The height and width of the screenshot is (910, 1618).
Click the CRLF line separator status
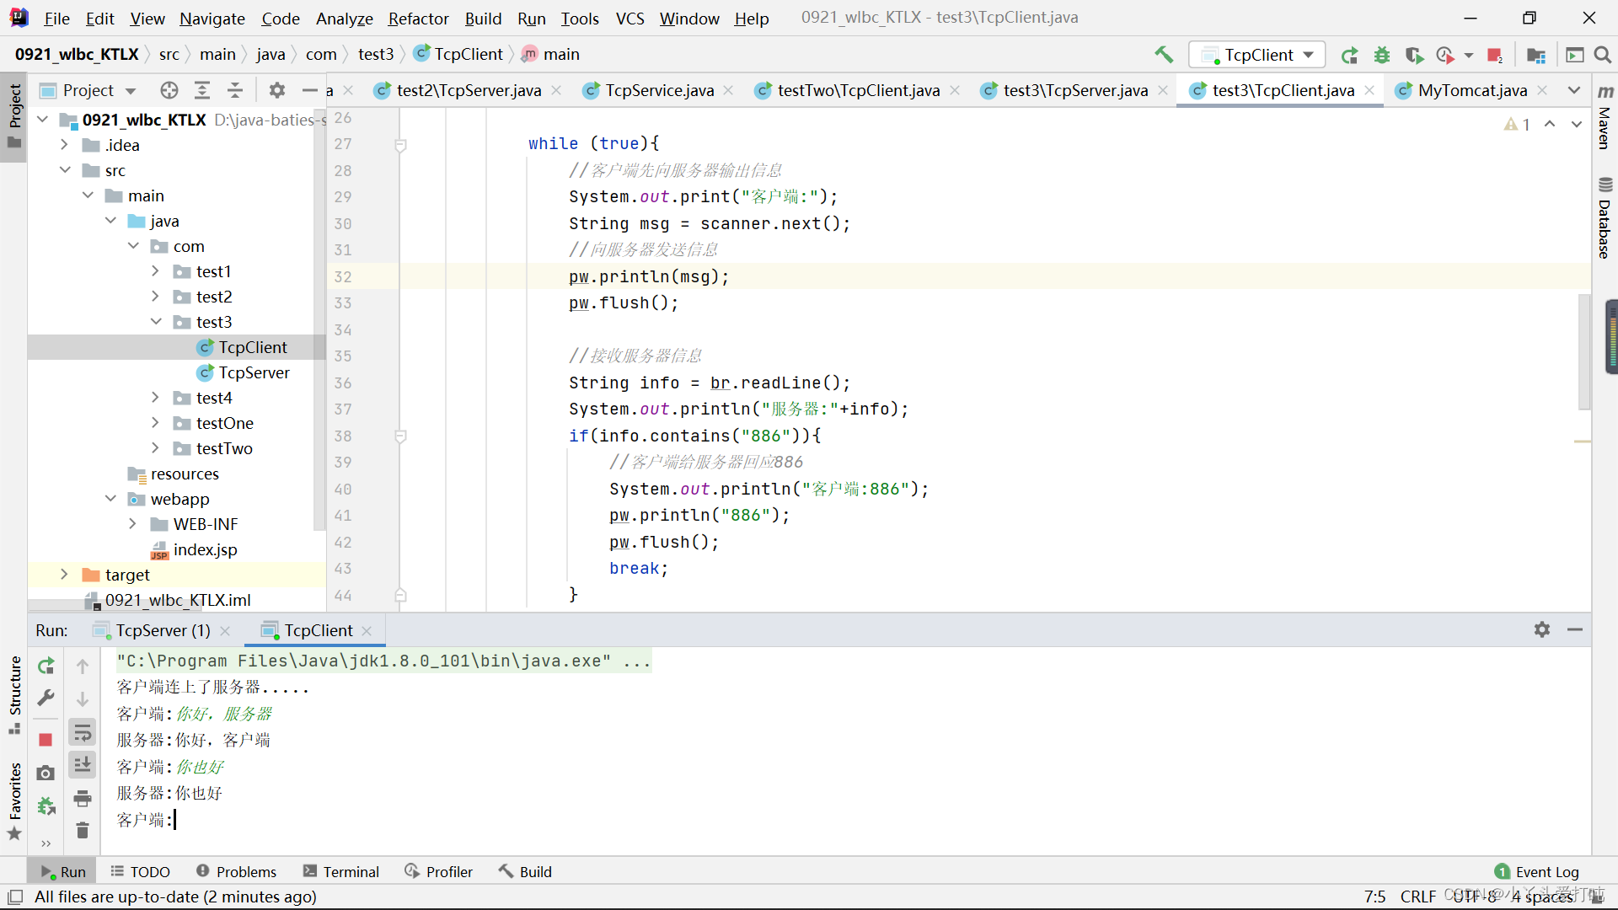(1418, 897)
